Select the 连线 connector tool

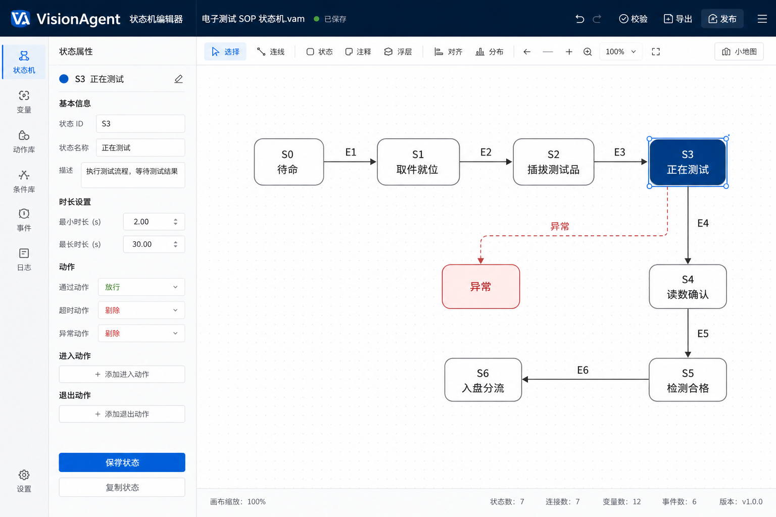(271, 51)
